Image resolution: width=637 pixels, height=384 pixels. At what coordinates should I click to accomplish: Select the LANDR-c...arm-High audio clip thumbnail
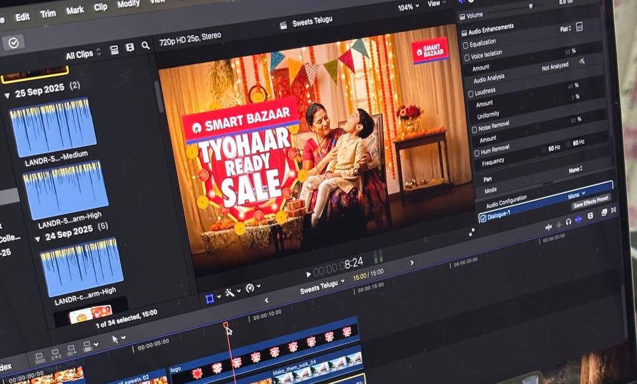pos(82,267)
